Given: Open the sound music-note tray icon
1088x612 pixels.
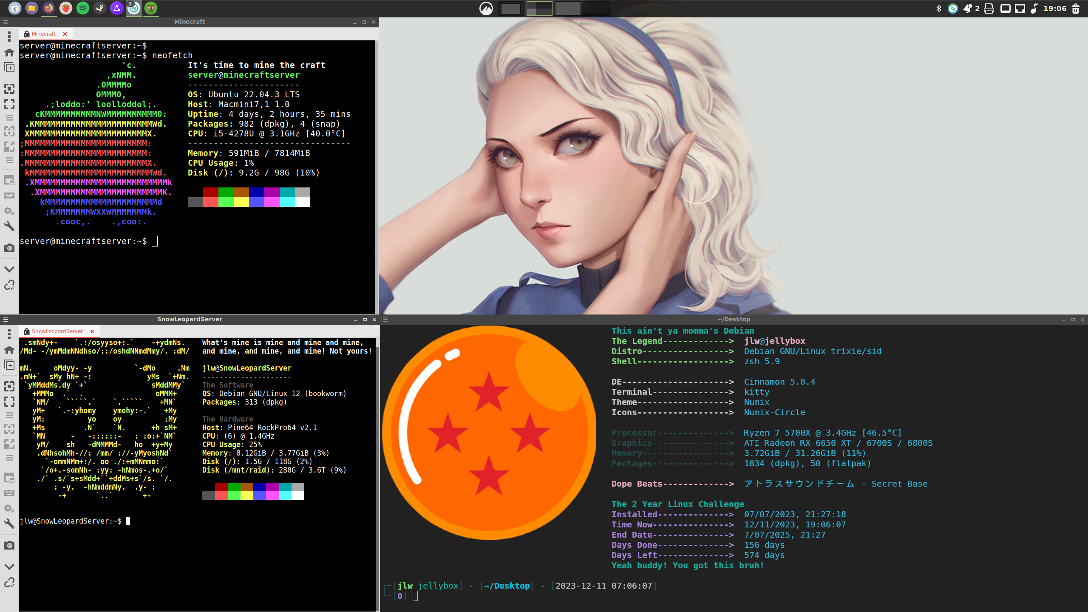Looking at the screenshot, I should click(x=1034, y=8).
